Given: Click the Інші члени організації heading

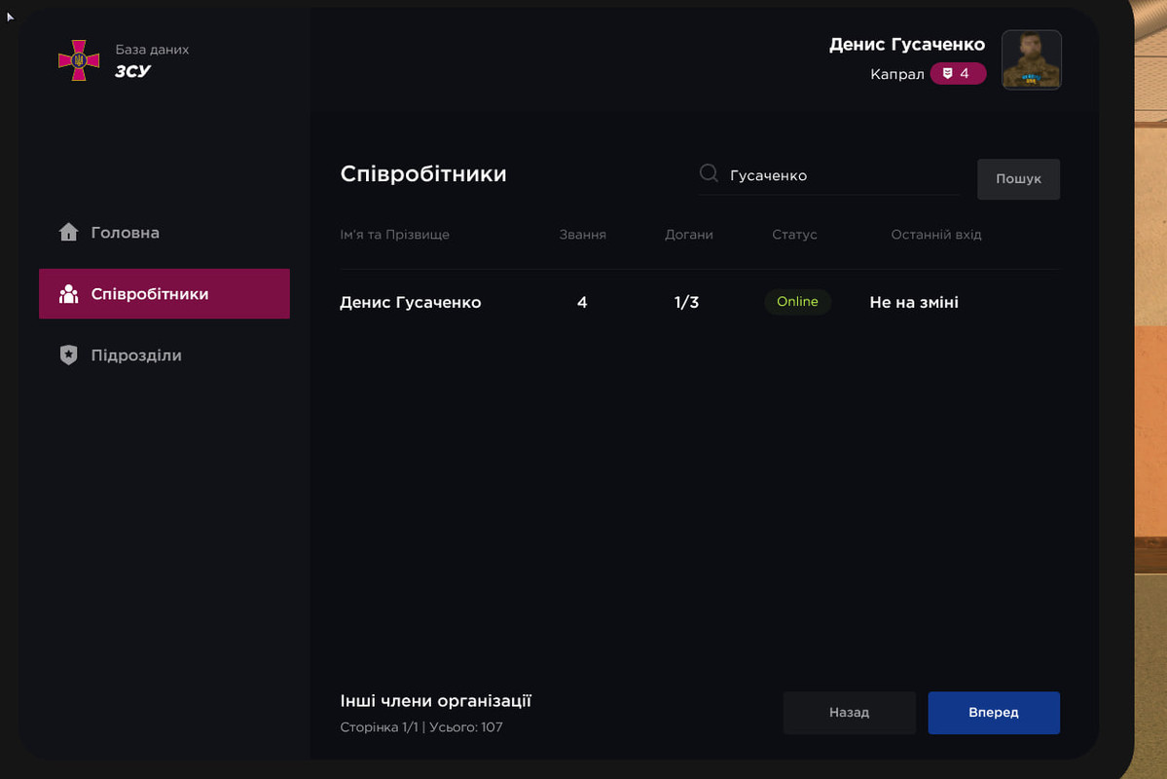Looking at the screenshot, I should tap(435, 701).
